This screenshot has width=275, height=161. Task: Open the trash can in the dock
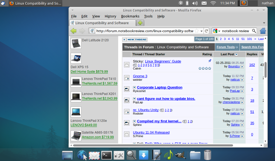pyautogui.click(x=208, y=155)
